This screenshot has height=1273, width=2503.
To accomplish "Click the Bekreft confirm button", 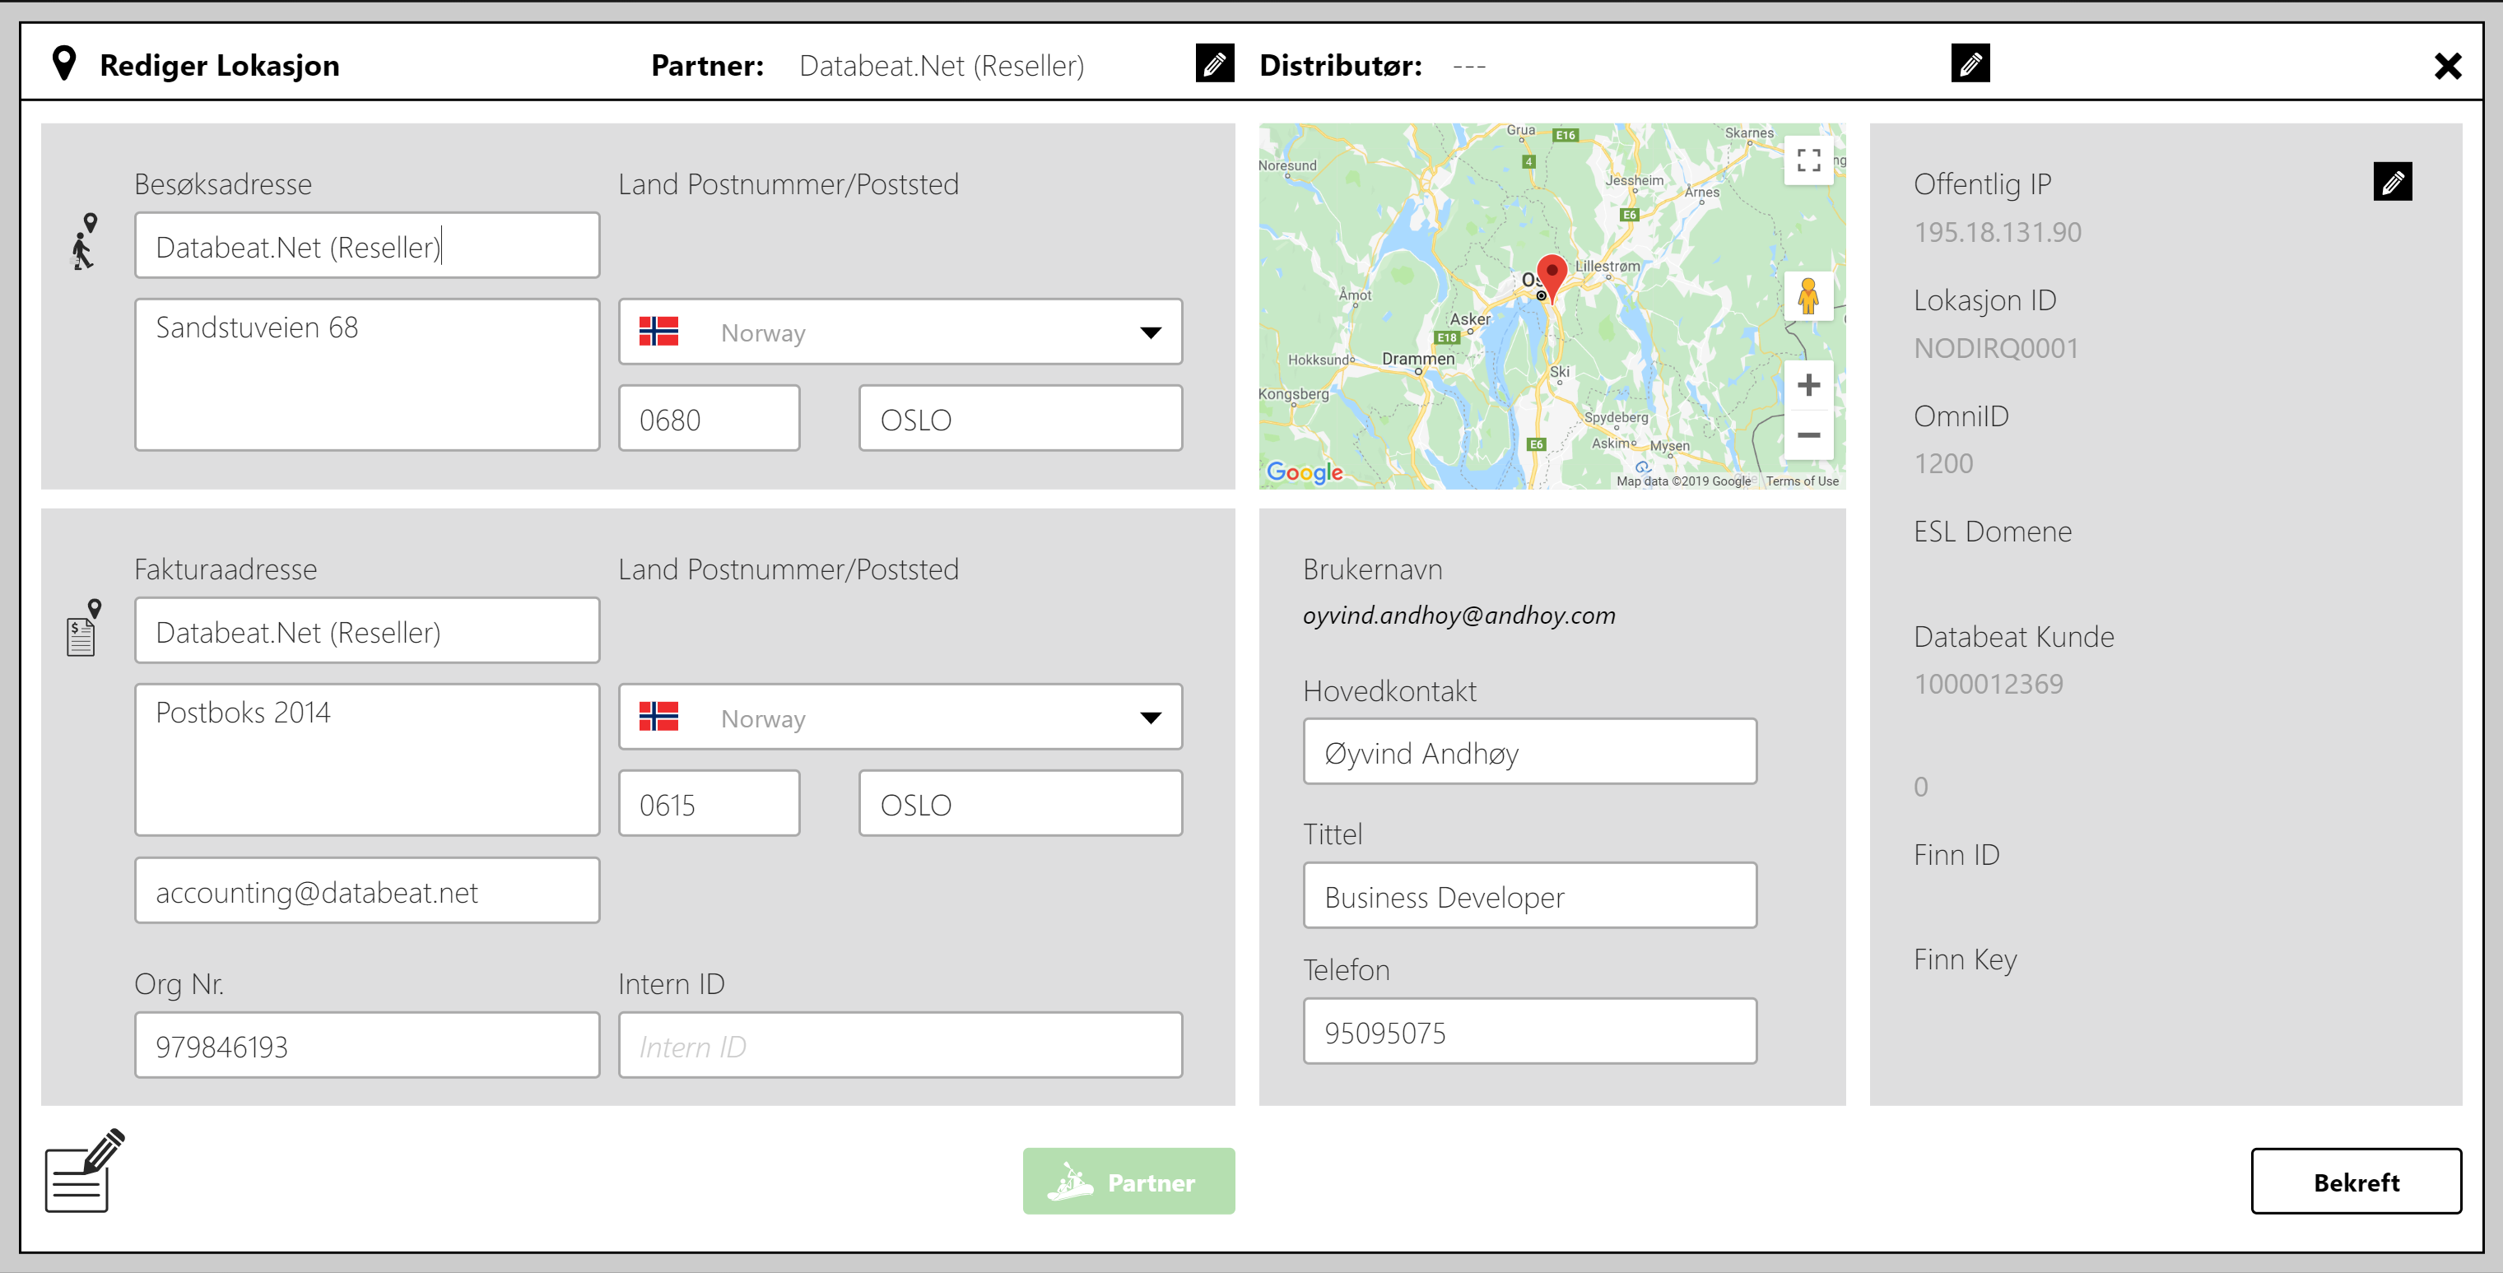I will [2358, 1181].
